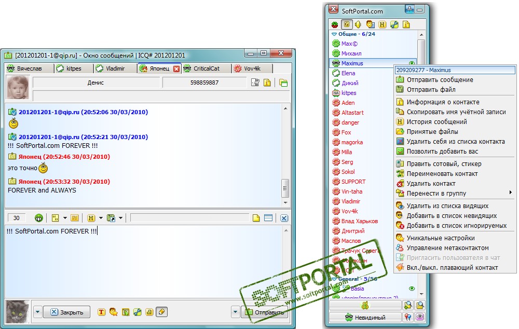The width and height of the screenshot is (519, 329).
Task: Click the blue X icon in chat toolbar
Action: click(284, 218)
